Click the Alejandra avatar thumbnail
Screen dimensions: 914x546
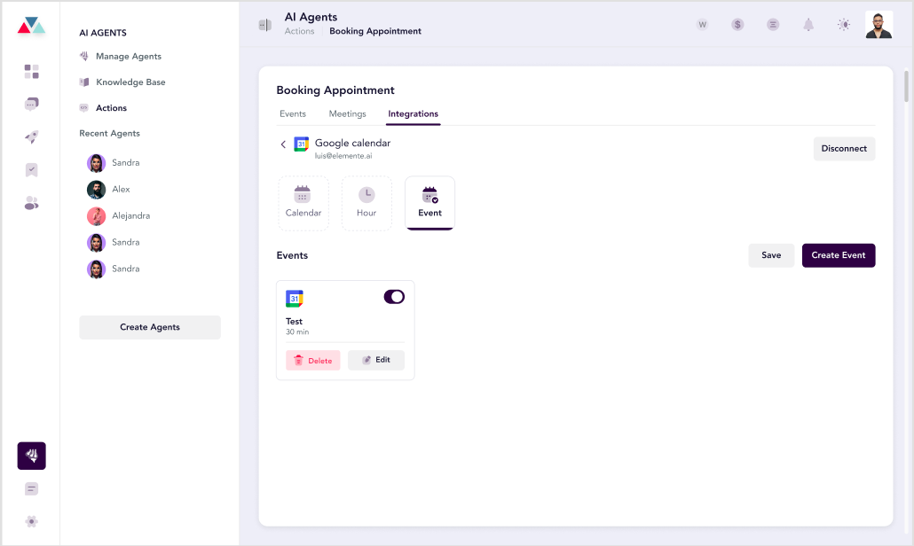click(x=96, y=216)
